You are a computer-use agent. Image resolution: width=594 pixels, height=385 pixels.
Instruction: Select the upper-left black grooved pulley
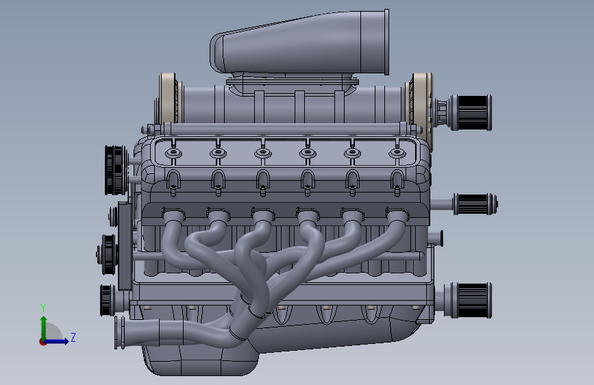(116, 170)
